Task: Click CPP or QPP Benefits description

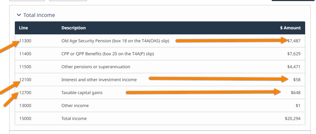Action: (x=107, y=54)
